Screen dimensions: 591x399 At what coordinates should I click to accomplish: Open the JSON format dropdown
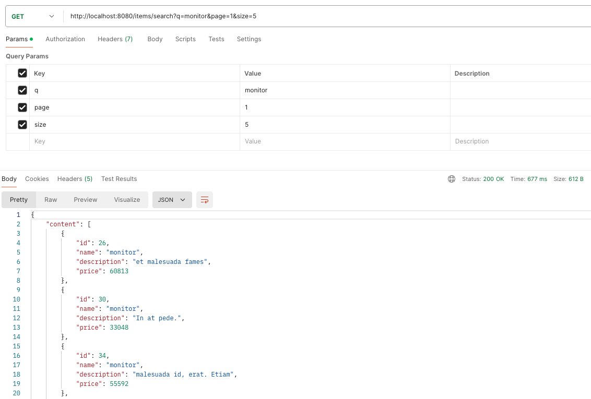(172, 200)
